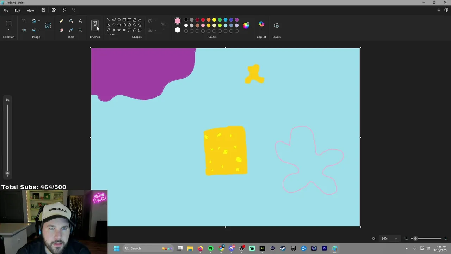Activate the pink Color 1 circle
Image resolution: width=451 pixels, height=254 pixels.
point(178,21)
